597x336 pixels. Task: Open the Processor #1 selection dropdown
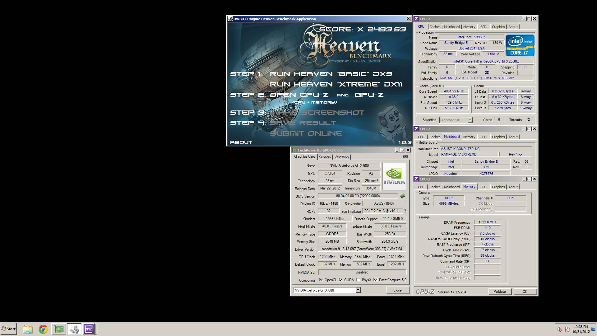(470, 120)
